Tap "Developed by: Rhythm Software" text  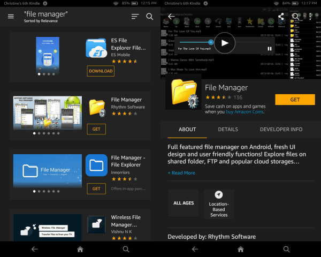212,237
